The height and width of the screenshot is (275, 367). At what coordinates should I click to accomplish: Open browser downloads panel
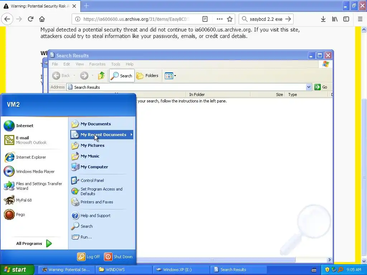(x=323, y=19)
